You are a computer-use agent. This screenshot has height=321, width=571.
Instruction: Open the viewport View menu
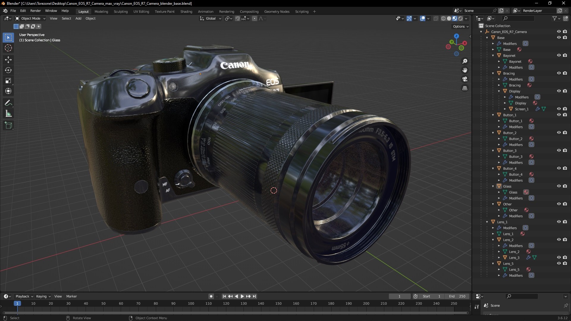(54, 18)
